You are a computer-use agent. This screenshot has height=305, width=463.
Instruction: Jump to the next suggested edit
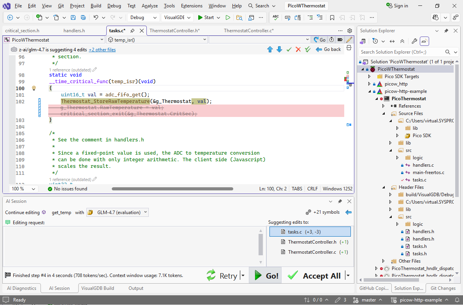279,49
